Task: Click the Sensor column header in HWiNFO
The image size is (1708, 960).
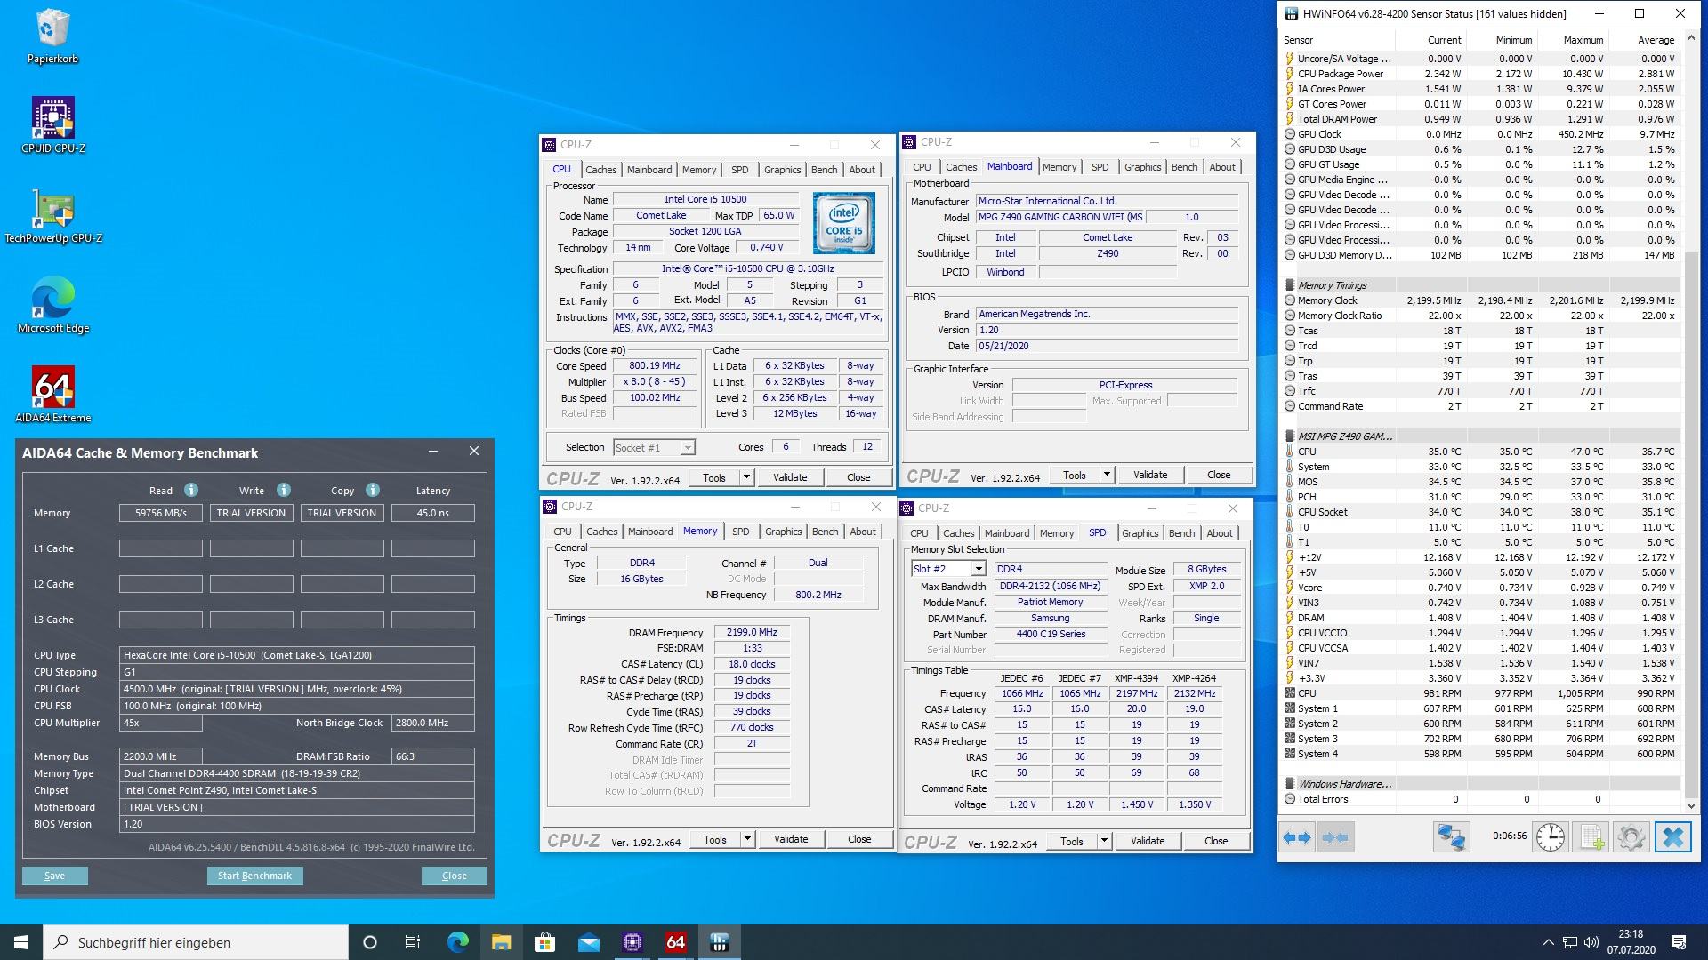Action: (1337, 40)
